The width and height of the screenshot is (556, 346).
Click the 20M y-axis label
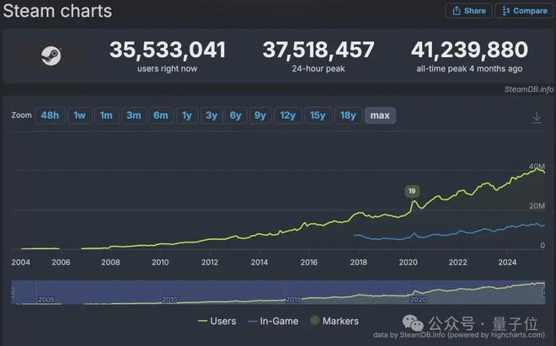[x=537, y=206]
